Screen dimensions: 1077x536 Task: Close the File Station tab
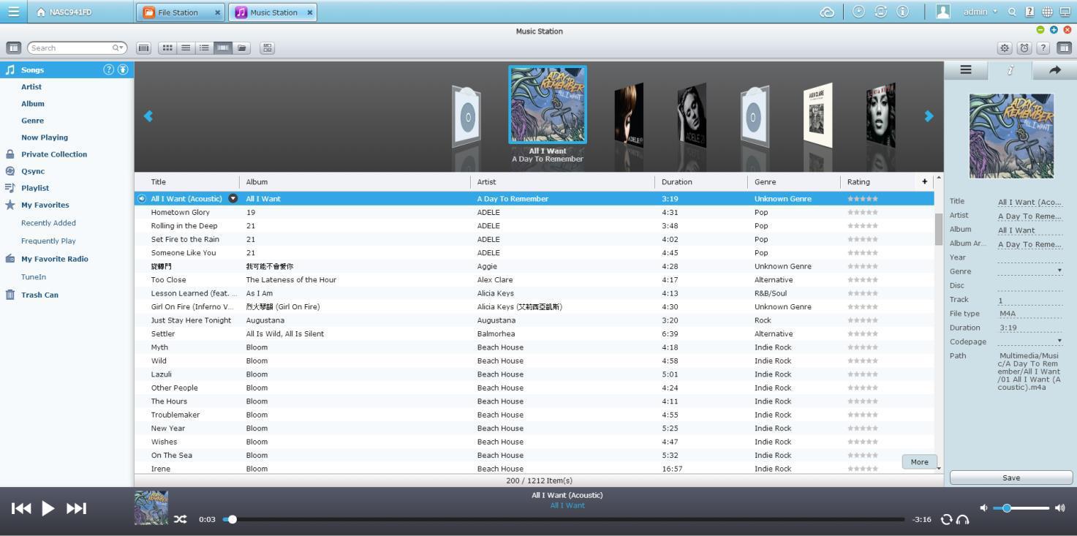pyautogui.click(x=217, y=12)
